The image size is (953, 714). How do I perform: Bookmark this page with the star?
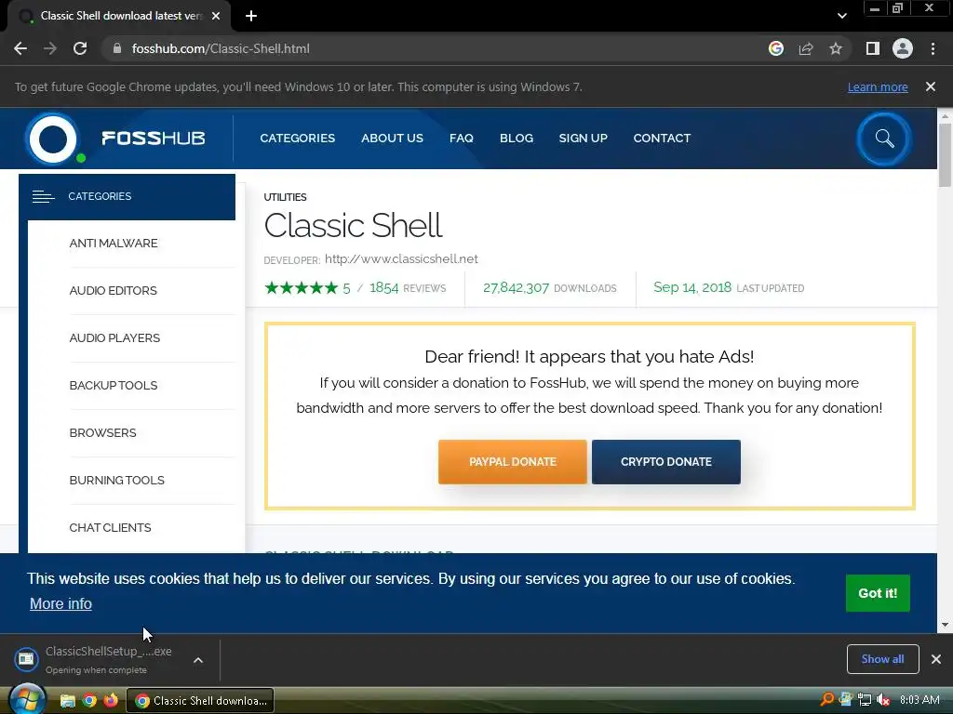tap(836, 48)
